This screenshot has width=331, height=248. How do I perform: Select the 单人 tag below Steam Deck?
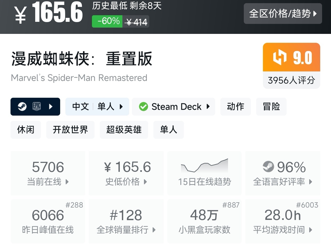point(169,130)
